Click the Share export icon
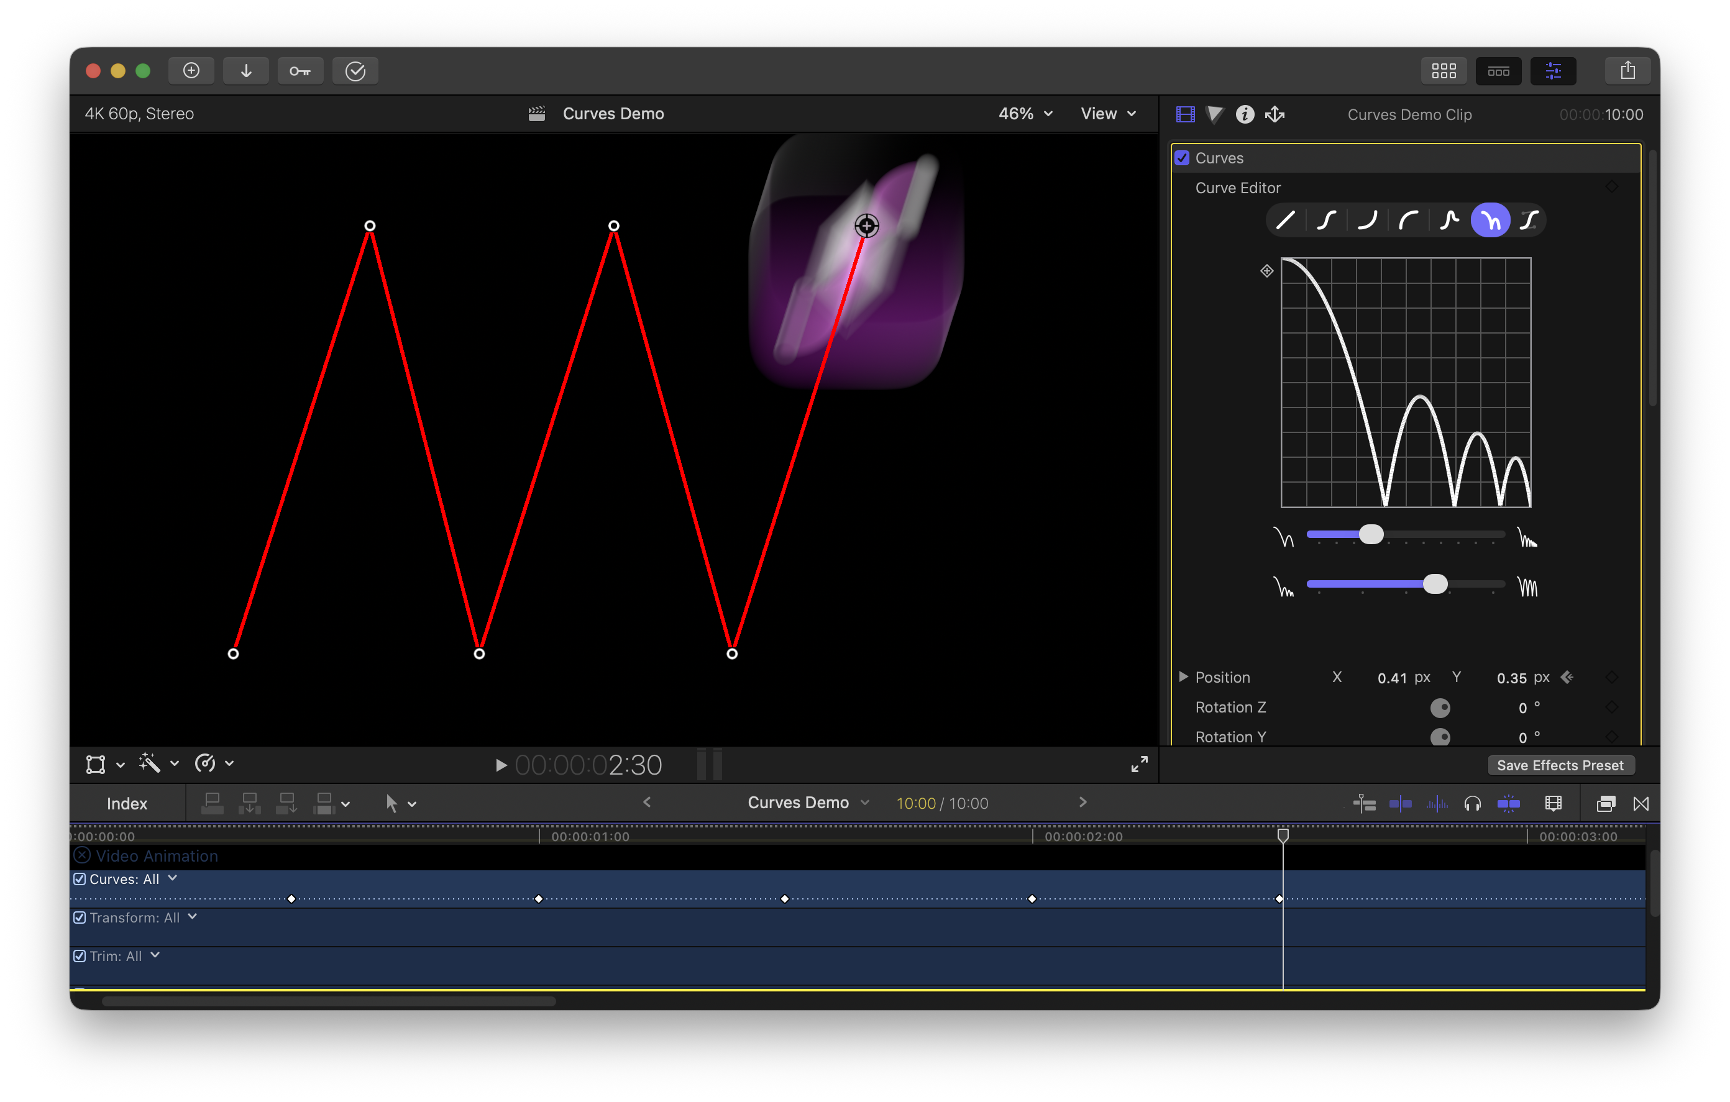This screenshot has height=1102, width=1730. 1627,71
